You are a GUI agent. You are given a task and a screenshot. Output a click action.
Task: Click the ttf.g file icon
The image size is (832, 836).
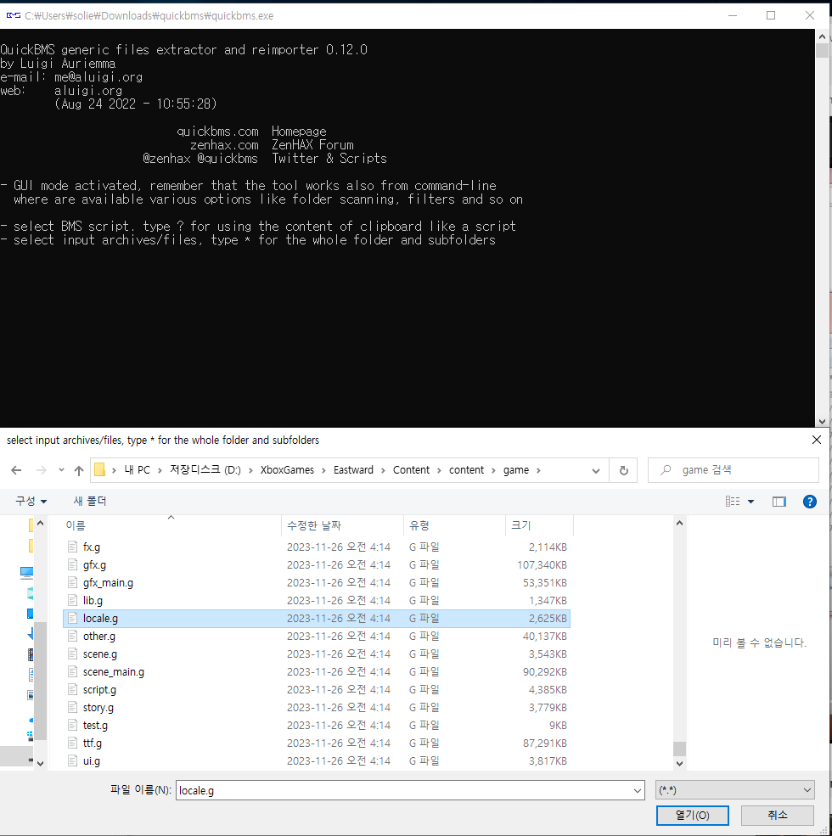tap(72, 743)
